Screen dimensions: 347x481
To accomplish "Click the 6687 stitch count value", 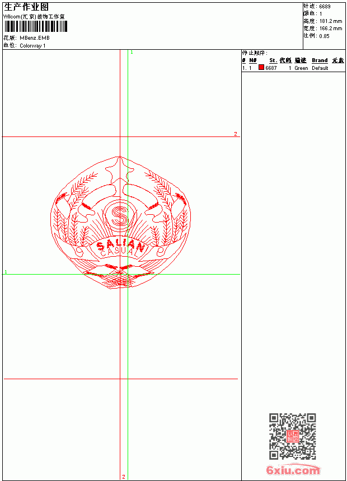I will [x=271, y=68].
